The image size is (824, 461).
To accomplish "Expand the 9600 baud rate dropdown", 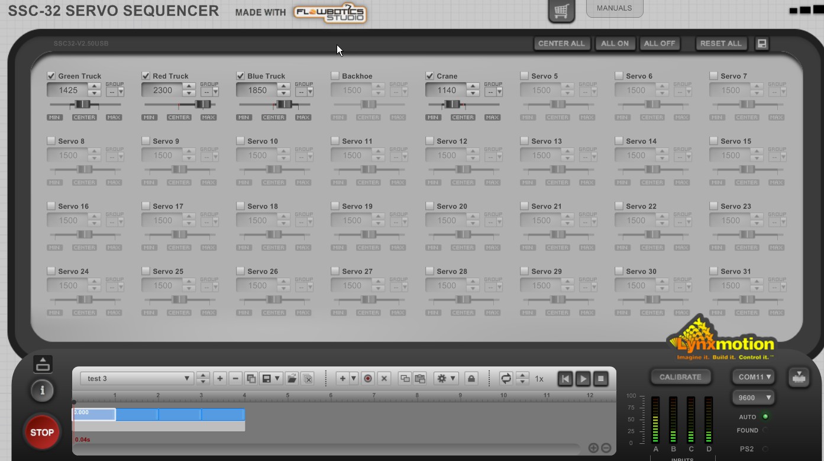I will click(x=754, y=398).
